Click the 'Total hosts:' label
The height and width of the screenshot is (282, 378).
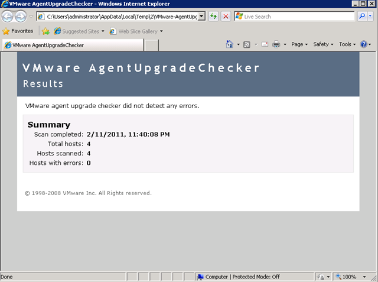pyautogui.click(x=66, y=144)
